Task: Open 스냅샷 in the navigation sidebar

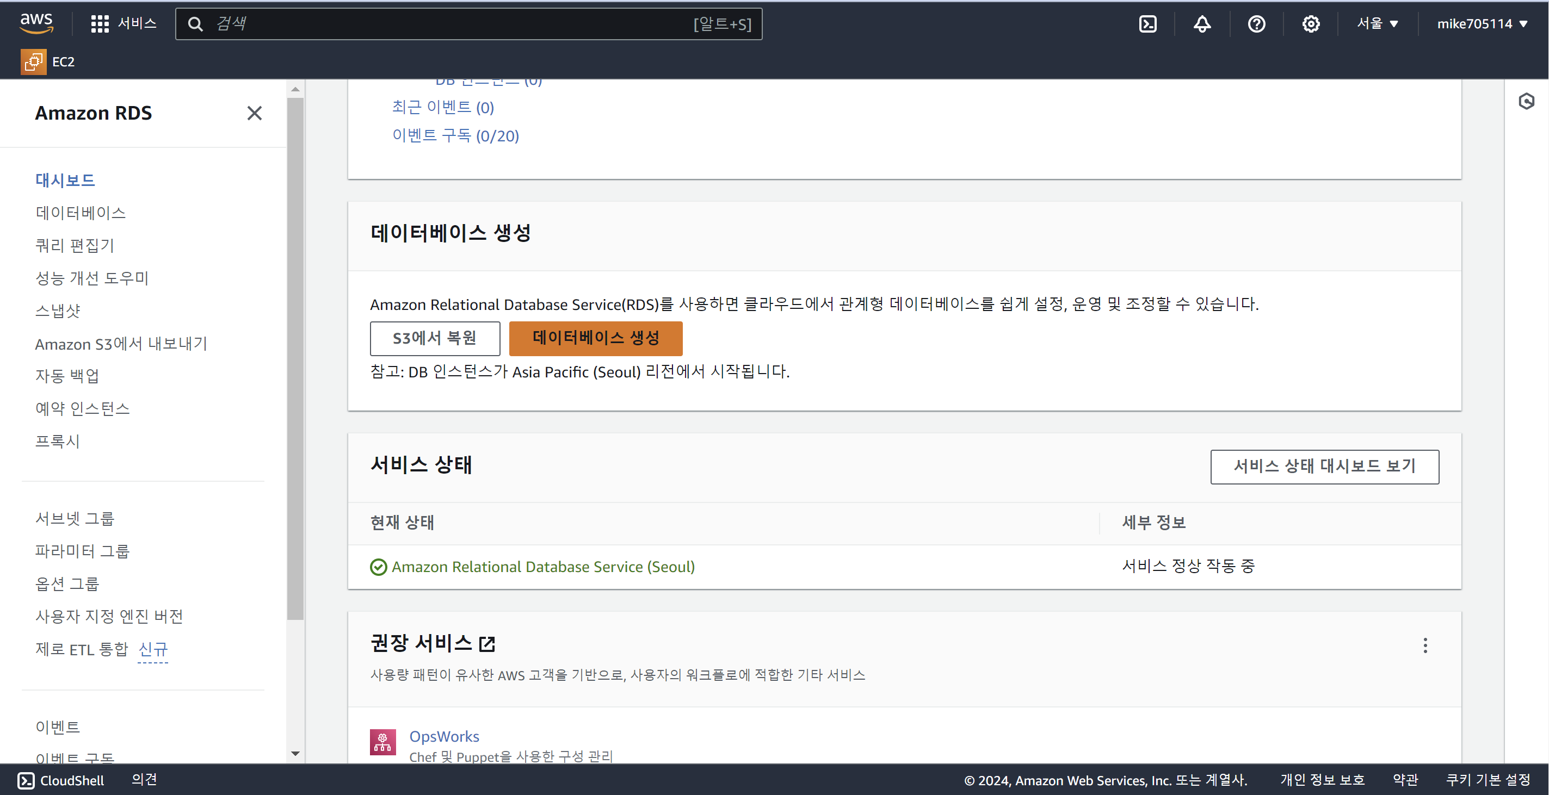Action: [58, 310]
